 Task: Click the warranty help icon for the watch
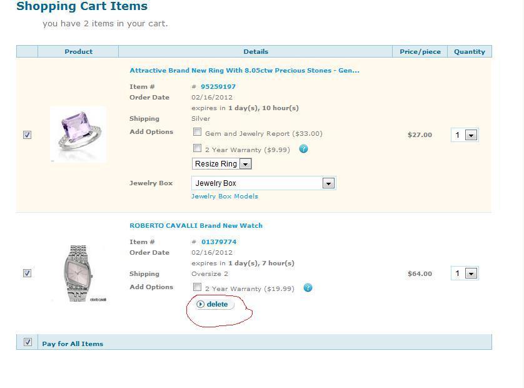click(308, 288)
